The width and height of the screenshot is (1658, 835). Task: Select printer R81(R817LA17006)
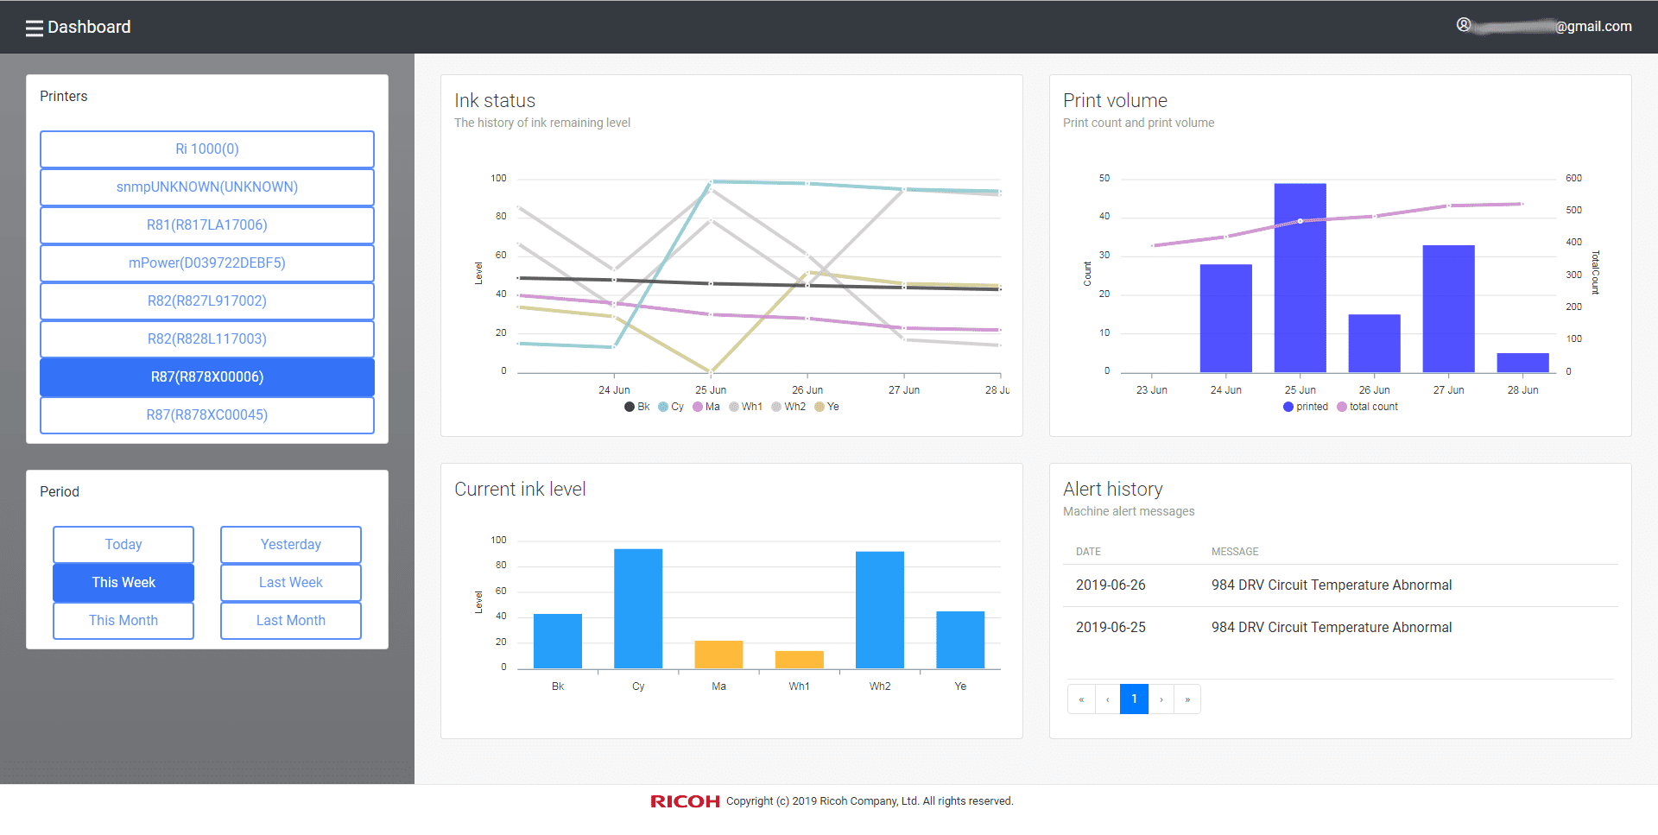pyautogui.click(x=207, y=225)
